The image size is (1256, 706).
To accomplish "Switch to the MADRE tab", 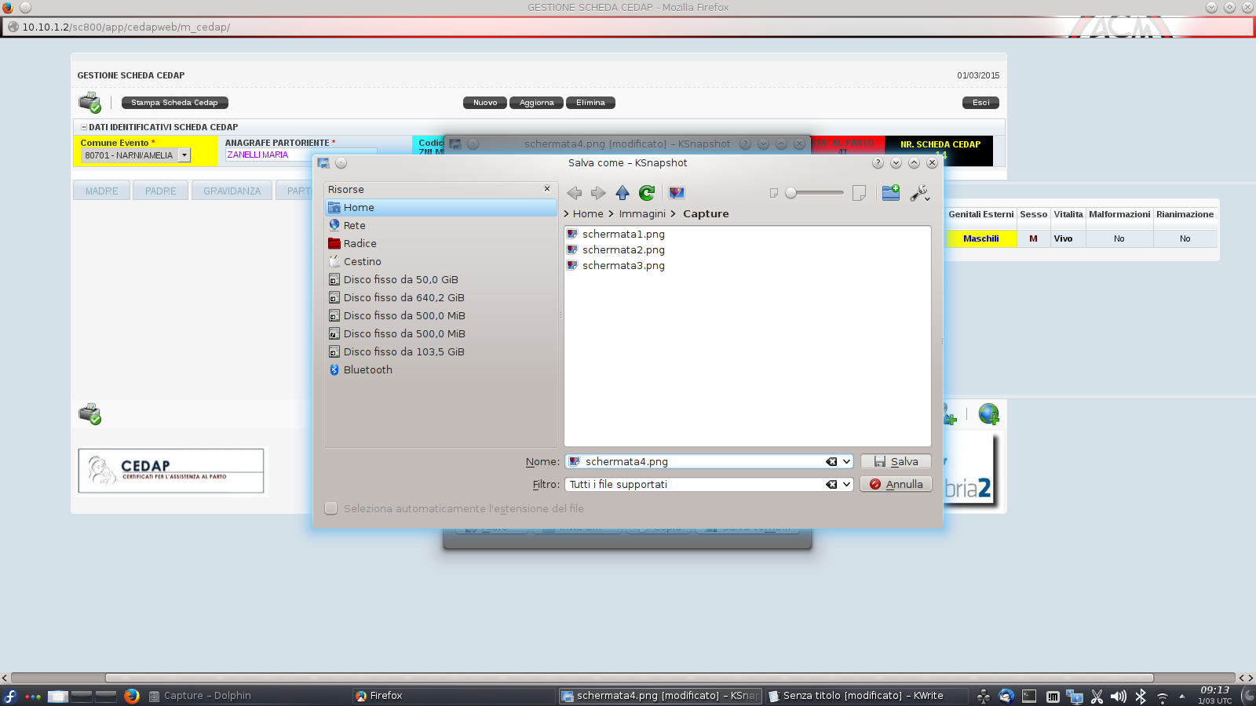I will (x=101, y=191).
